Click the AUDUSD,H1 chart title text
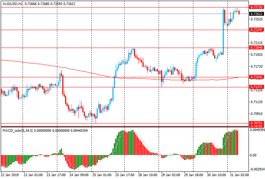The image size is (265, 179). tap(13, 4)
